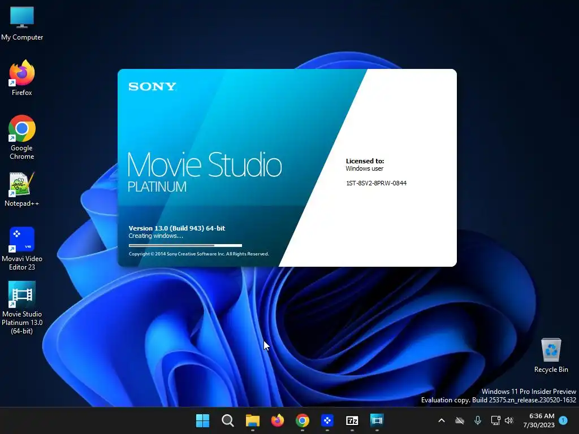The width and height of the screenshot is (579, 434).
Task: Launch Firefox from the desktop shortcut
Action: (22, 78)
